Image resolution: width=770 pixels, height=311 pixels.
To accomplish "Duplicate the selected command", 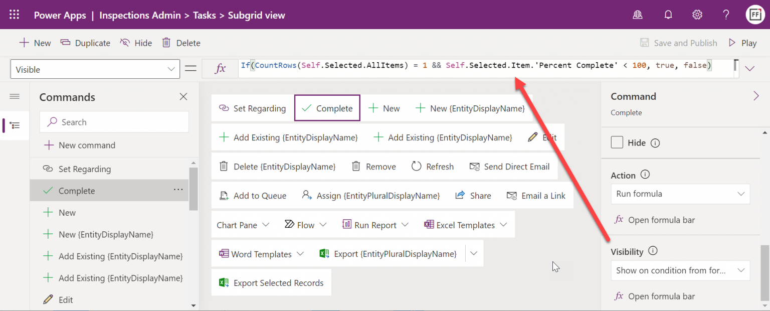I will [85, 43].
